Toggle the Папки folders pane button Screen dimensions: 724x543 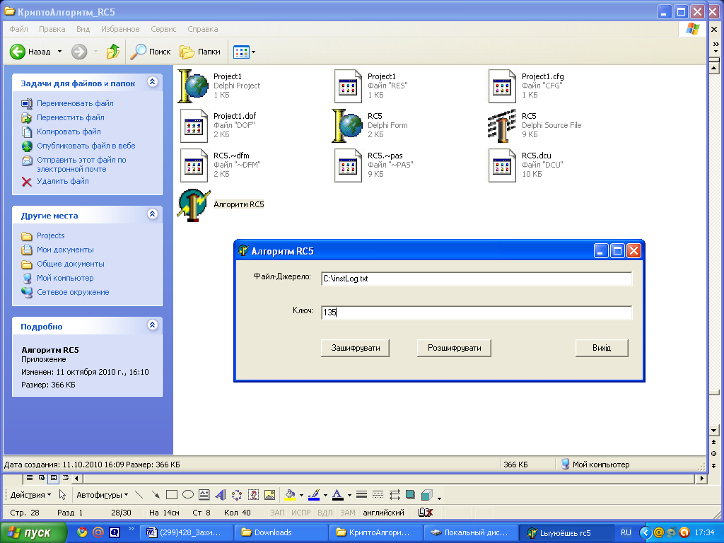coord(200,52)
